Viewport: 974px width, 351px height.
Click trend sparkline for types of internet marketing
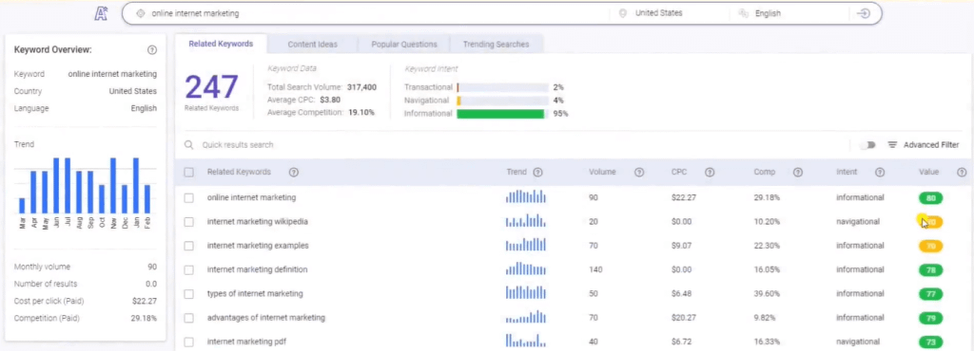(x=525, y=293)
